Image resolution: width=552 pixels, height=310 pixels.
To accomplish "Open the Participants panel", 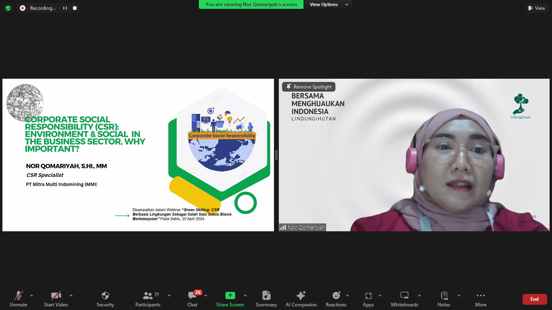I will 148,299.
